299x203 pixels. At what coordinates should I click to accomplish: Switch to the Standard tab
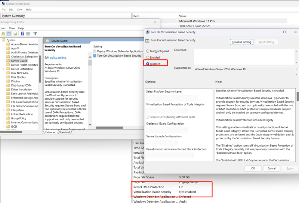(x=65, y=132)
